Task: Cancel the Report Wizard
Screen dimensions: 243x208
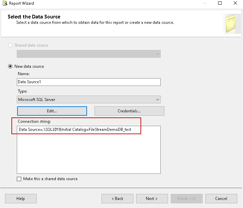Action: click(x=221, y=199)
